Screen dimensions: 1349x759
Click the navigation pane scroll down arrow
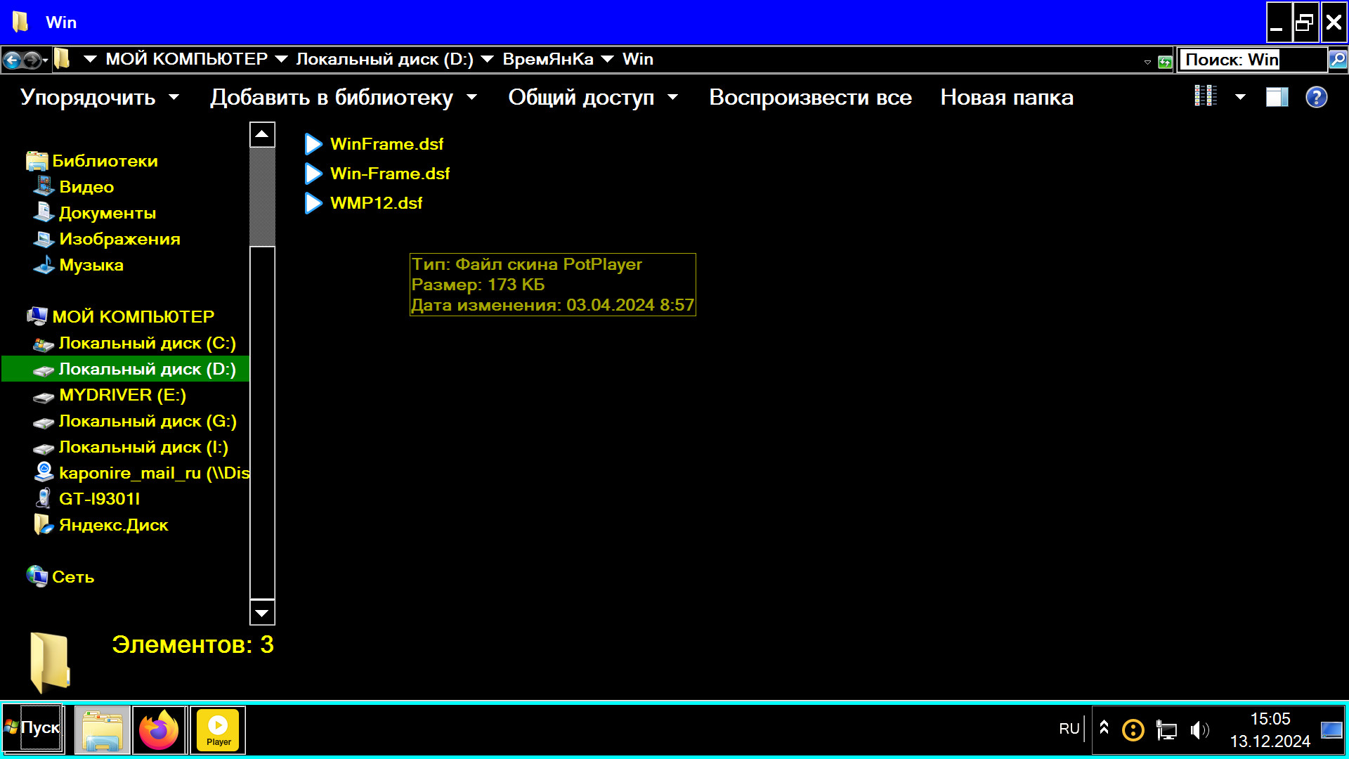[262, 613]
